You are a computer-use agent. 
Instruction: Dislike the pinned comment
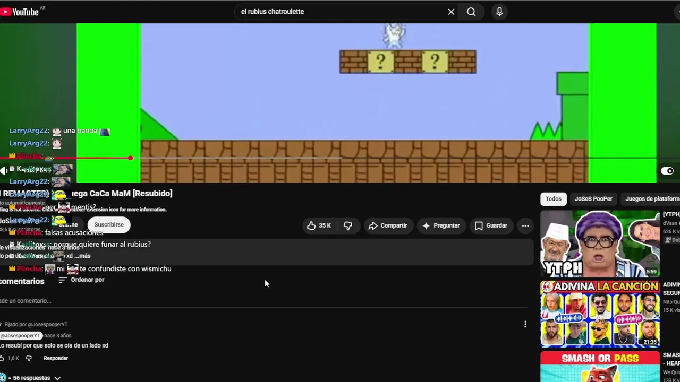pos(29,358)
